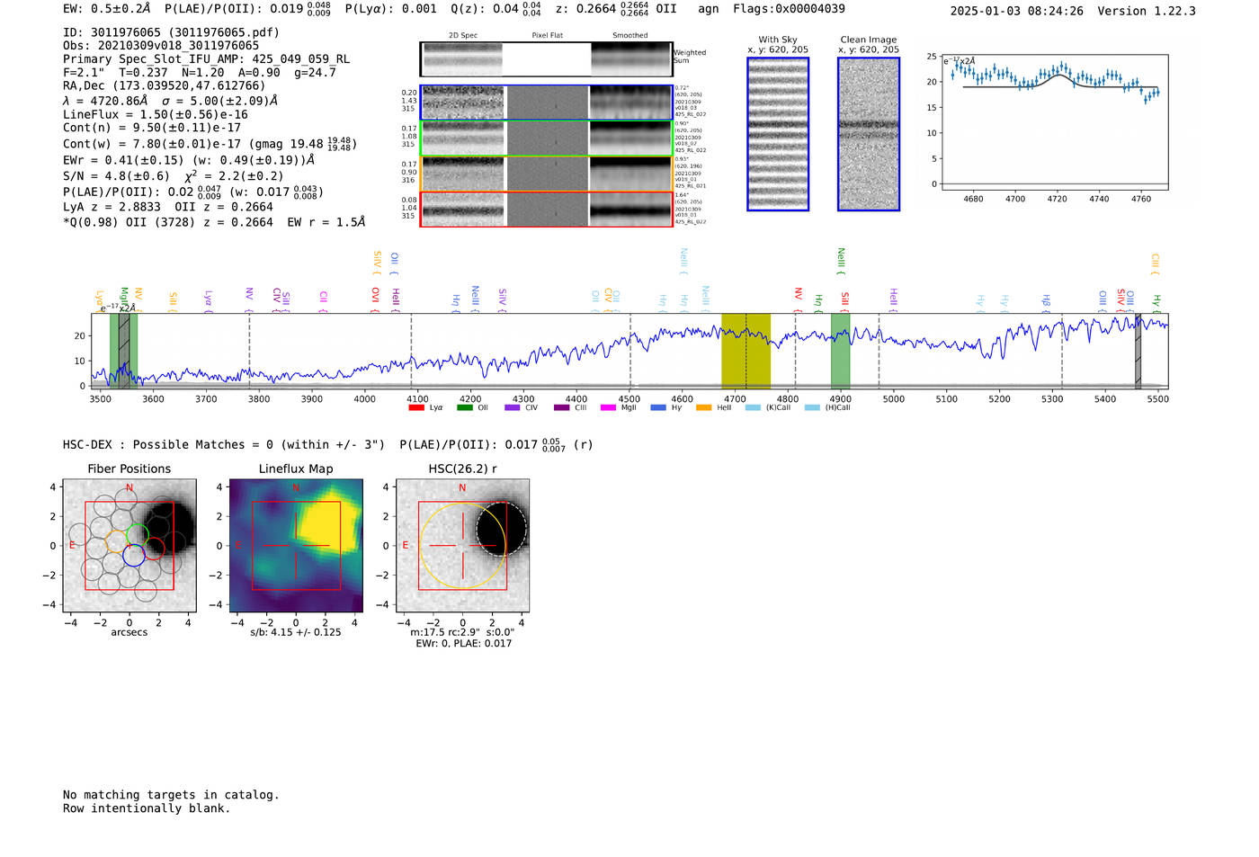Click the green shaded band near 4900
This screenshot has height=857, width=1259.
[x=840, y=350]
